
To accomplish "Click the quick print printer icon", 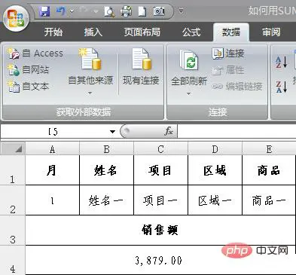I will coord(127,11).
